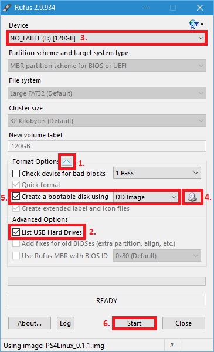
Task: Expand the 1 Pass dropdown
Action: (x=157, y=173)
